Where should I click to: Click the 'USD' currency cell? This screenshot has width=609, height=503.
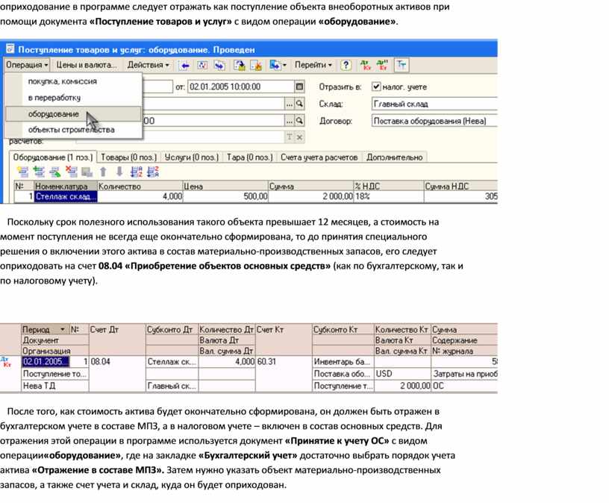[402, 374]
